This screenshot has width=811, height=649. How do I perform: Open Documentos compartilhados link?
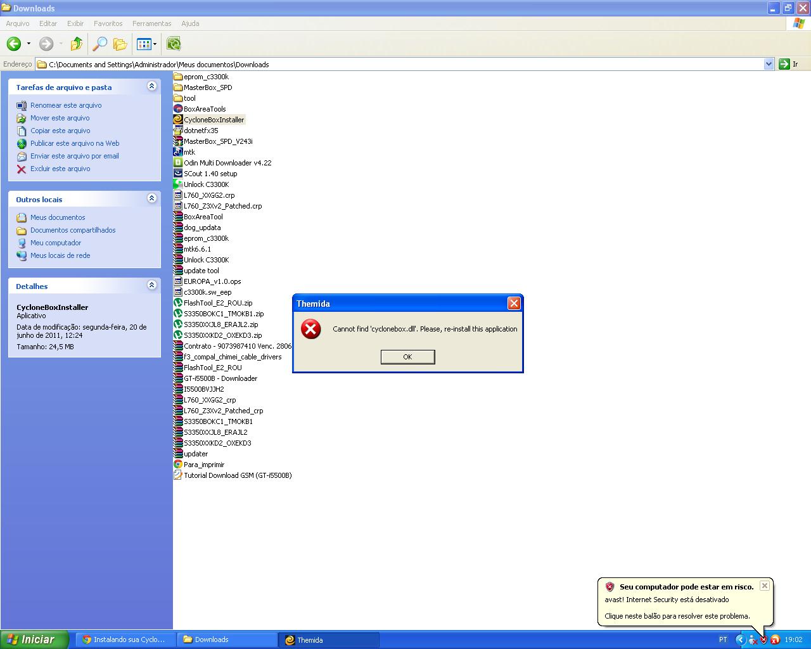(73, 230)
